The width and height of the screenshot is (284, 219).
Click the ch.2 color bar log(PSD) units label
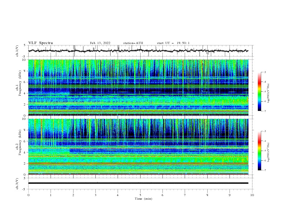pyautogui.click(x=269, y=152)
